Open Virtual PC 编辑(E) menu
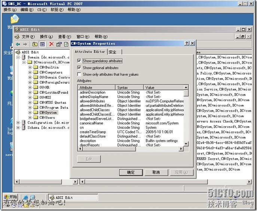Image resolution: width=257 pixels, height=211 pixels. pos(27,10)
